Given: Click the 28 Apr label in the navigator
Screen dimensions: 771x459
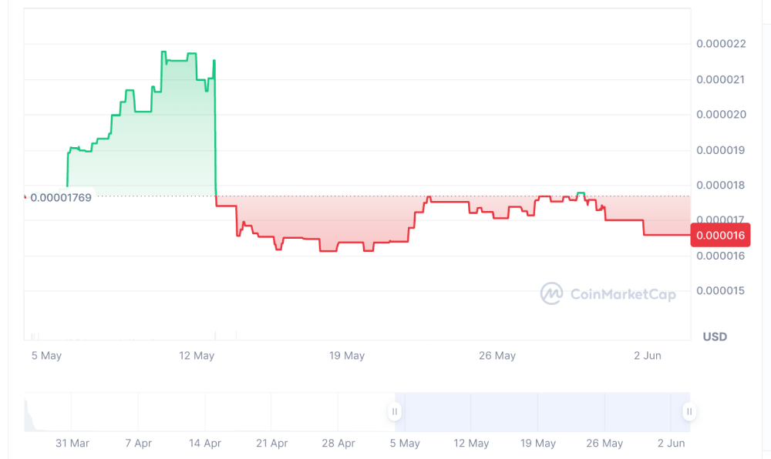Looking at the screenshot, I should (x=338, y=444).
